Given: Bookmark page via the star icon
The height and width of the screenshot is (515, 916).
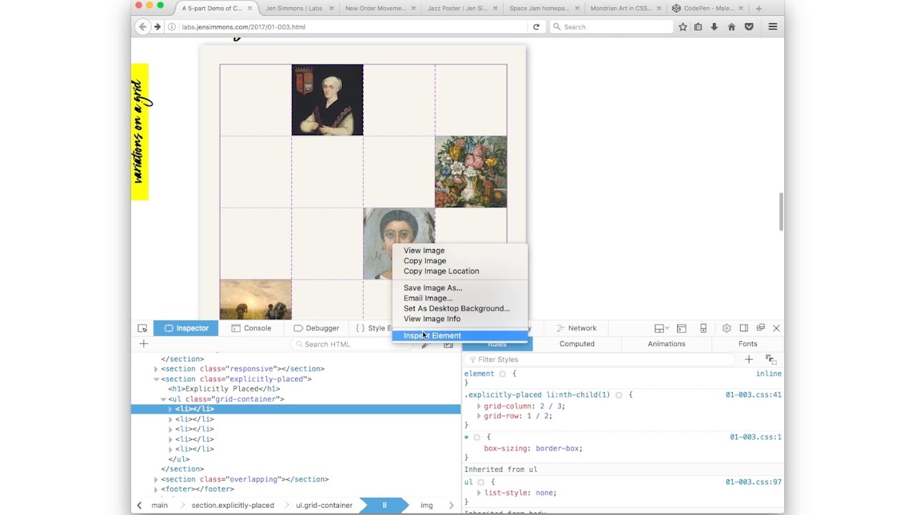Looking at the screenshot, I should (683, 26).
